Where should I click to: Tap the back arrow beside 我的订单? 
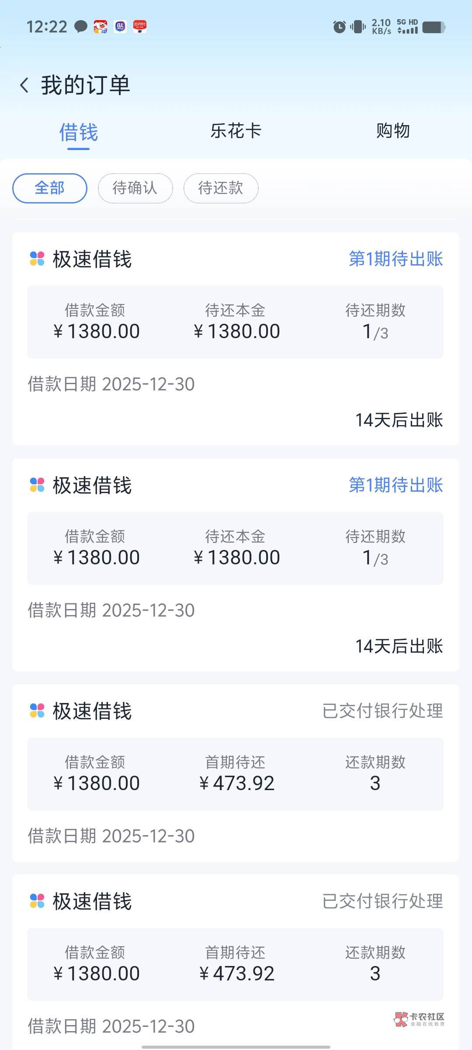[24, 85]
